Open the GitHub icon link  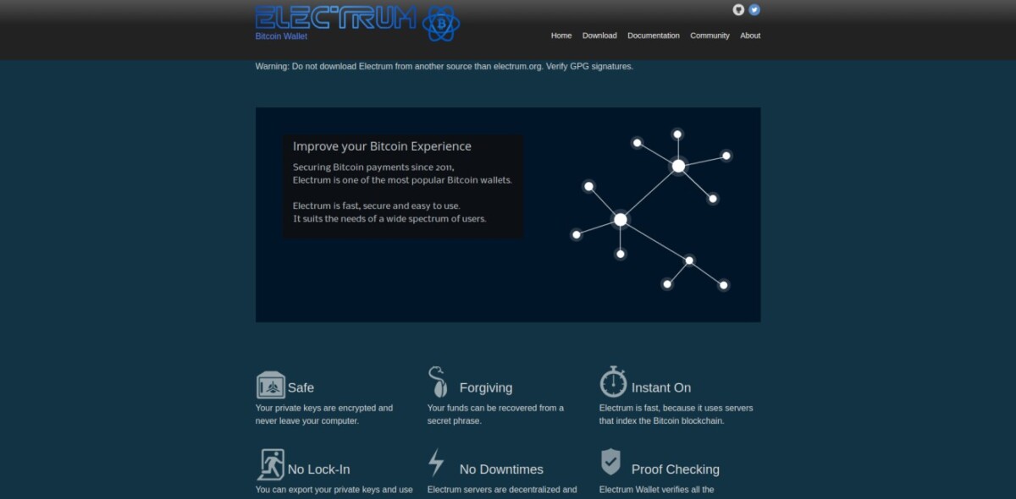pyautogui.click(x=738, y=10)
